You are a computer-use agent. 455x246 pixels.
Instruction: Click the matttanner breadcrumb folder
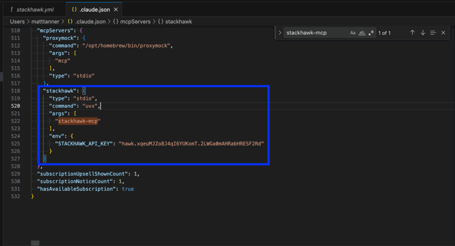tap(46, 21)
